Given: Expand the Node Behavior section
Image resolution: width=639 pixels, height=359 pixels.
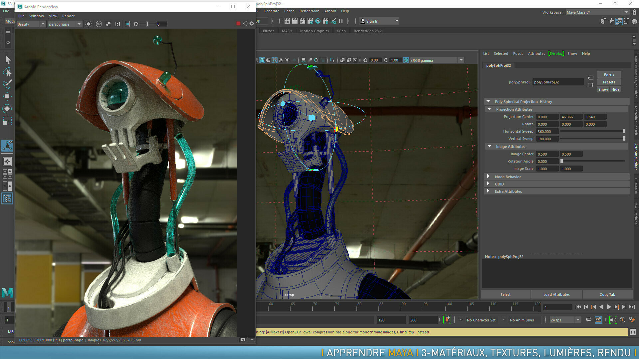Looking at the screenshot, I should [x=488, y=177].
